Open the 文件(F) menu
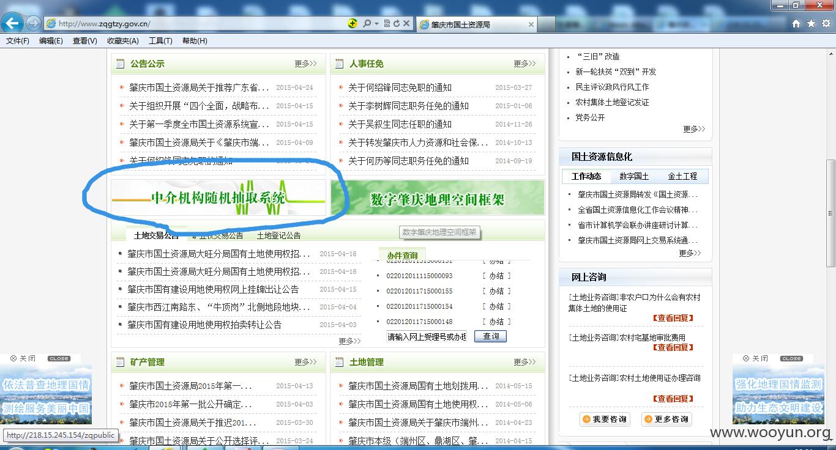 pyautogui.click(x=18, y=41)
